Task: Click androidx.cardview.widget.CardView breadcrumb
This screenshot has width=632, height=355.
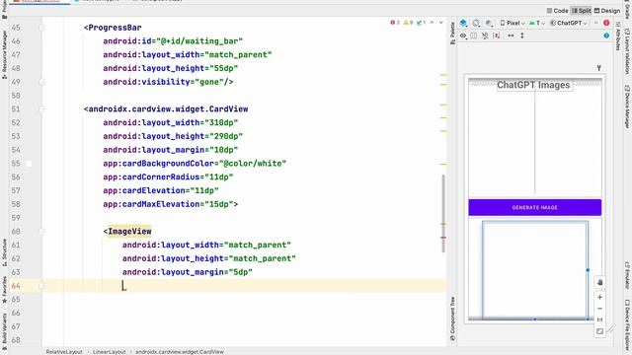Action: (x=180, y=352)
